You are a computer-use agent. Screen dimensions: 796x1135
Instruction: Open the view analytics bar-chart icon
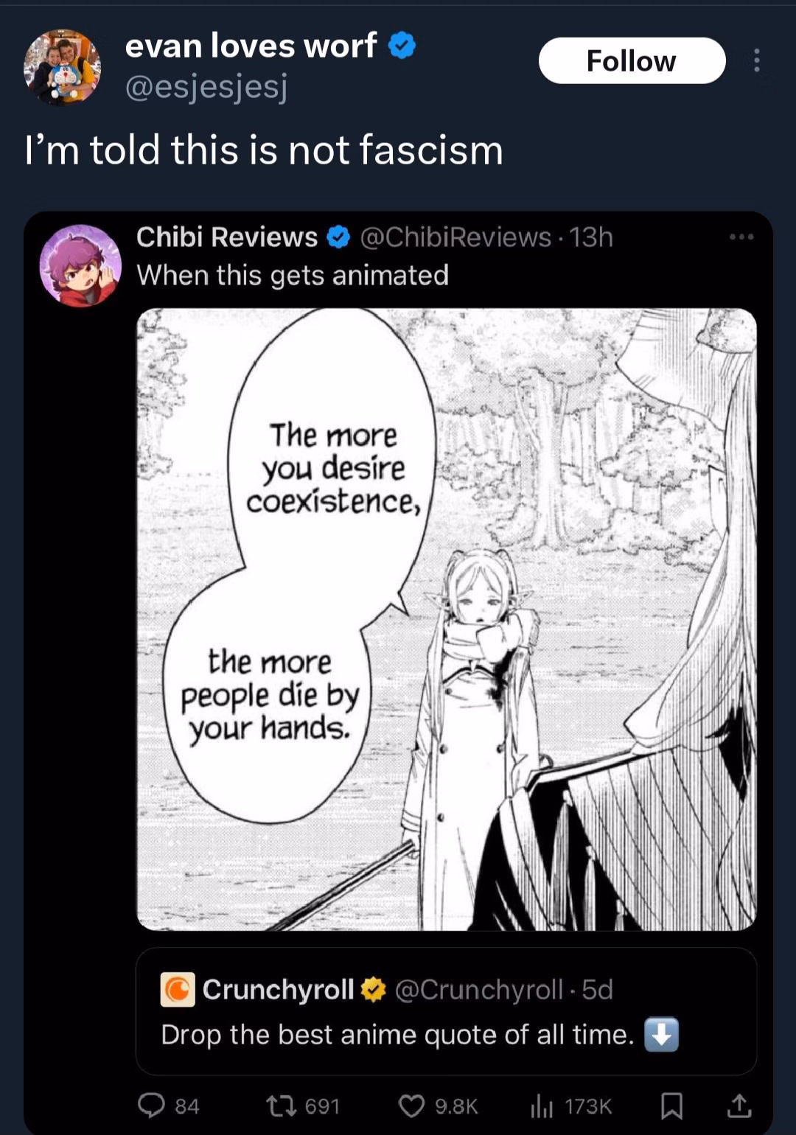[x=542, y=1106]
